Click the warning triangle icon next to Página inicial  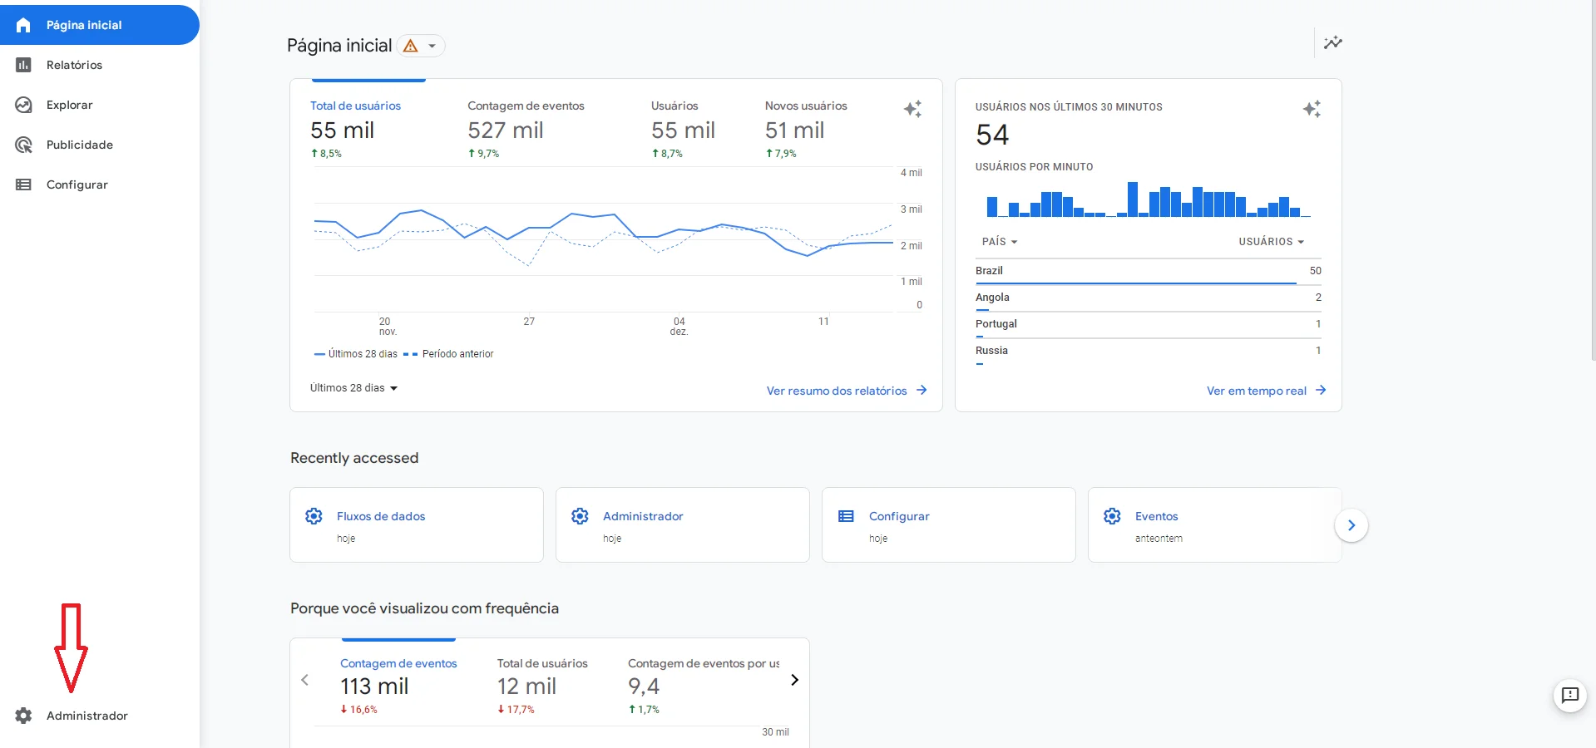coord(410,46)
